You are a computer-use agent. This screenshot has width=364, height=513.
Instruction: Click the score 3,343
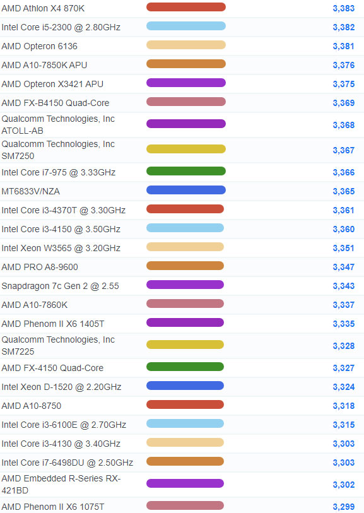[344, 286]
